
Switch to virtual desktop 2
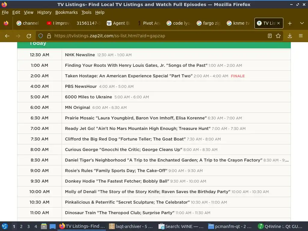pos(21,226)
